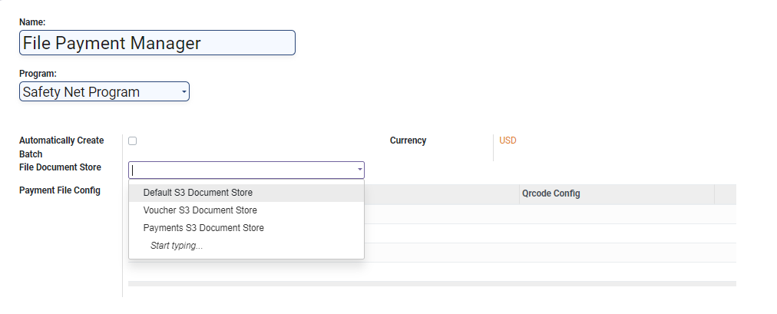Screen dimensions: 777x314
Task: Click the Start typing... hint entry
Action: click(x=177, y=246)
